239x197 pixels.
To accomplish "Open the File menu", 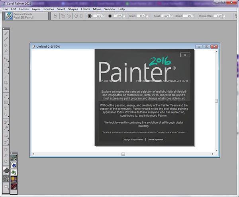I will 6,9.
